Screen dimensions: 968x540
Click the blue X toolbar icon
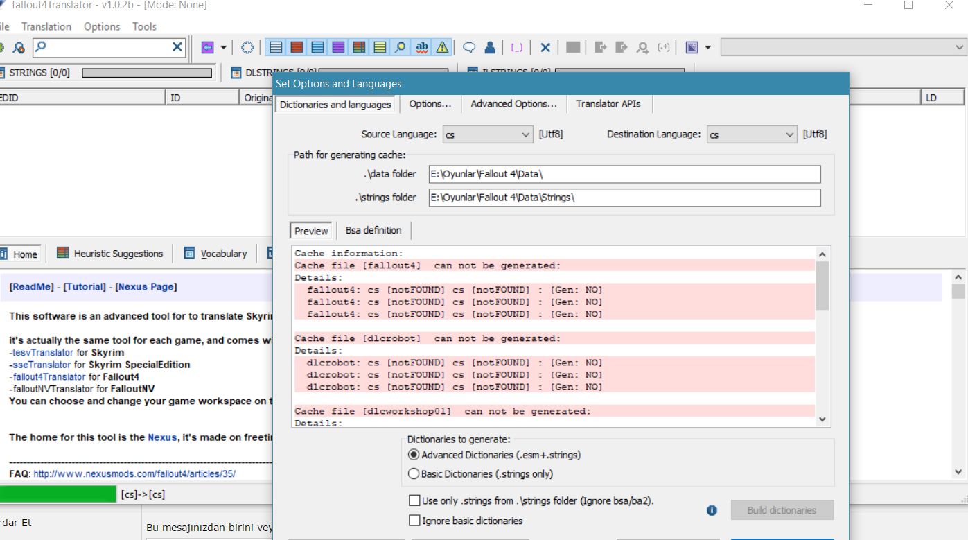pos(545,47)
